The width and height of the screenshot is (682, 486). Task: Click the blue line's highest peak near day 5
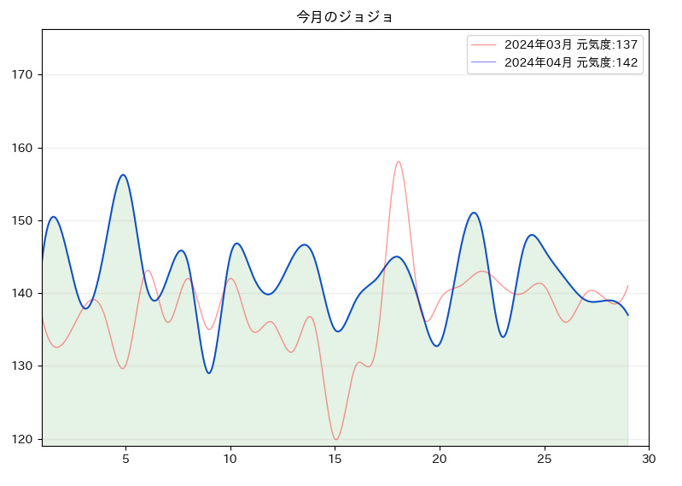pyautogui.click(x=123, y=175)
